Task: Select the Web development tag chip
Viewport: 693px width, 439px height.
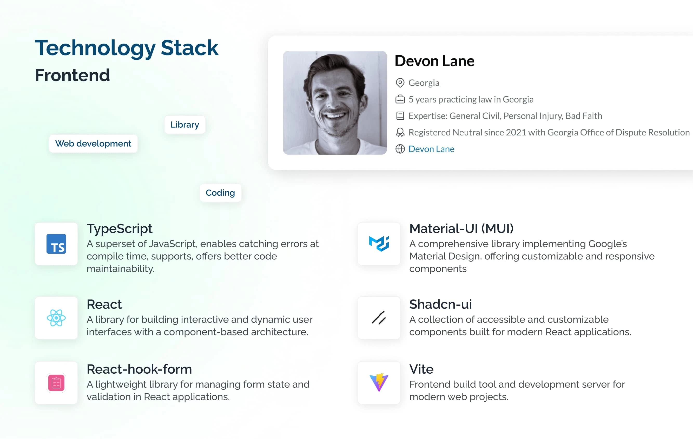Action: pyautogui.click(x=93, y=144)
